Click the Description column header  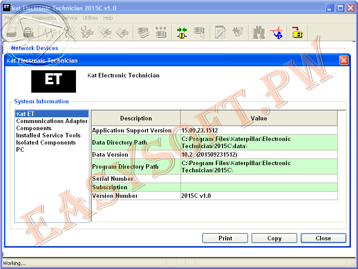coord(136,118)
